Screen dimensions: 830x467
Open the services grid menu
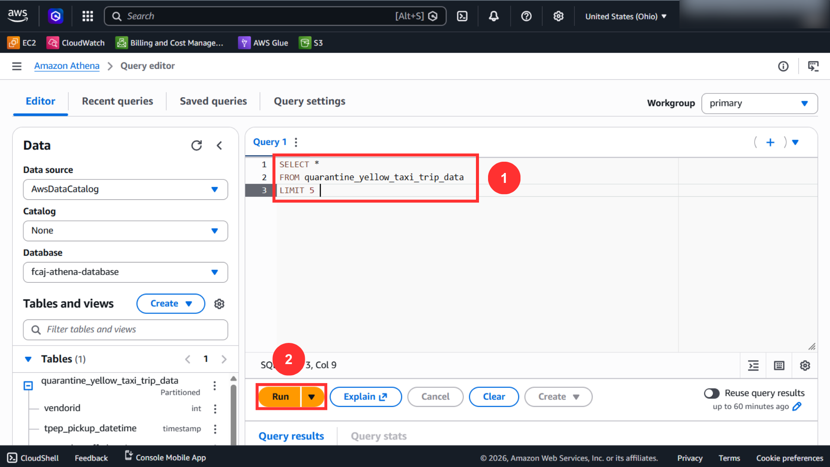tap(88, 16)
